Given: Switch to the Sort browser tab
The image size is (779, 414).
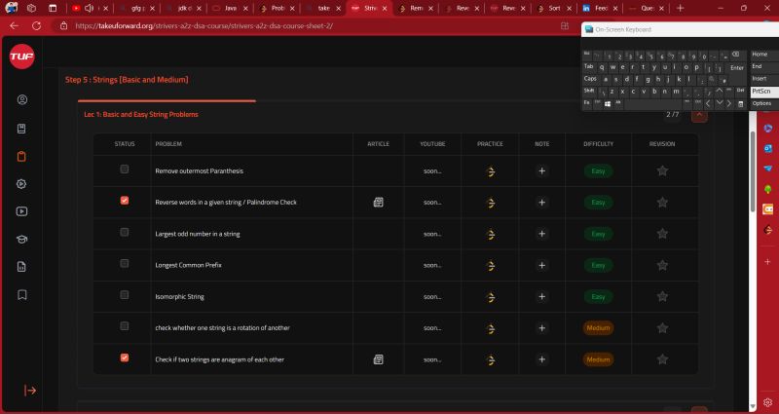Looking at the screenshot, I should click(x=552, y=8).
